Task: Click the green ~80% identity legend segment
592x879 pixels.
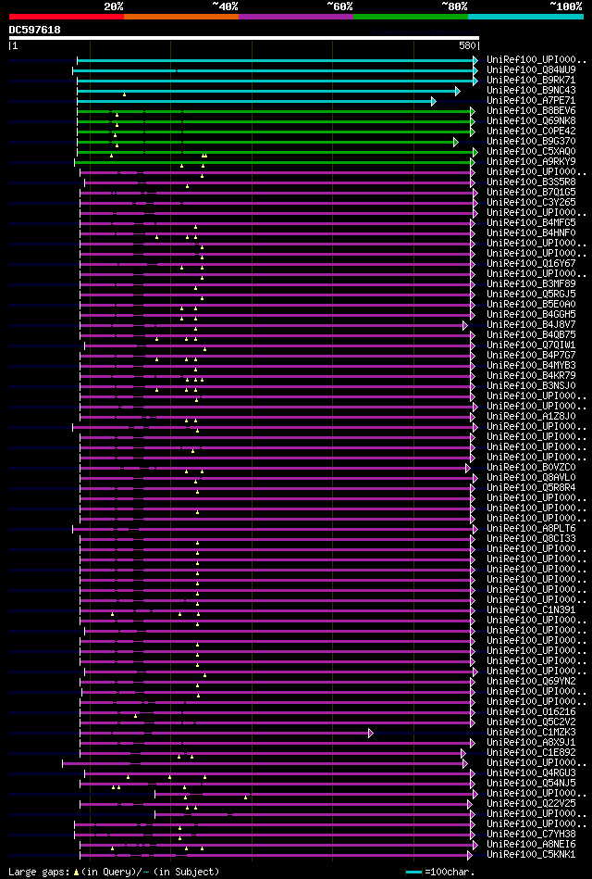Action: 411,17
